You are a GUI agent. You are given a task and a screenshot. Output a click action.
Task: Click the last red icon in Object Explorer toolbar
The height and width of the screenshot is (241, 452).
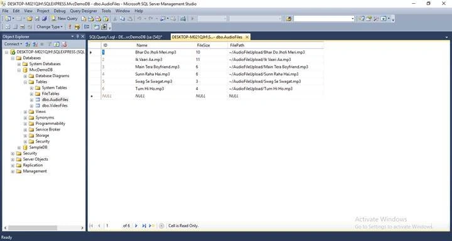(64, 44)
